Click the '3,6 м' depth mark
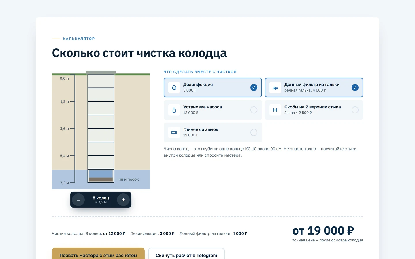 click(x=65, y=129)
